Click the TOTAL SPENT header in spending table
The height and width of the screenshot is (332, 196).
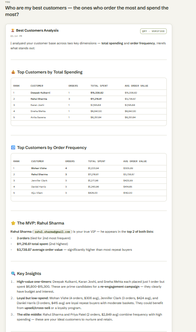coord(99,86)
